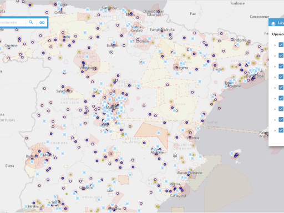
Task: Expand the last operational layer arrow
Action: coord(275,130)
